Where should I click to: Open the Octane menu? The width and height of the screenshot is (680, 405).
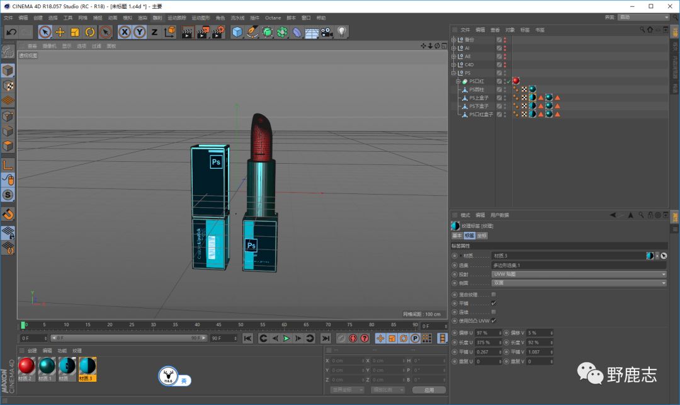pyautogui.click(x=273, y=18)
